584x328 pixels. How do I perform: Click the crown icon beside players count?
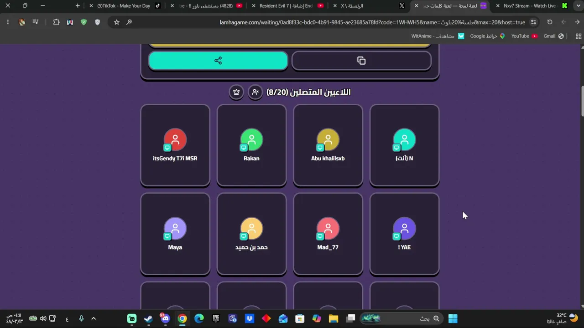click(236, 92)
